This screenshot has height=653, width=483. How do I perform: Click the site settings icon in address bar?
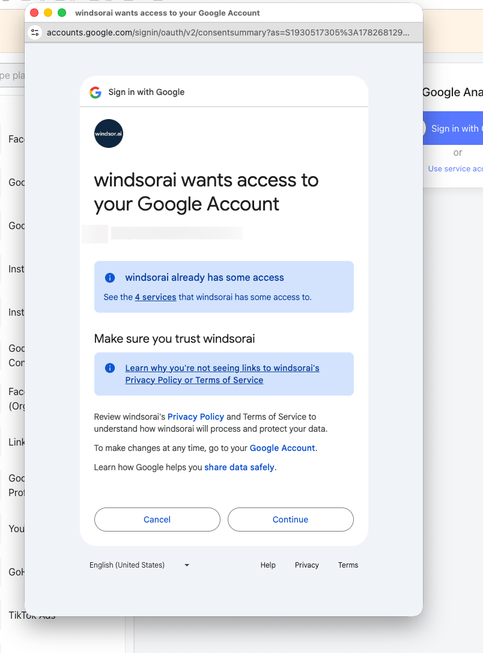point(35,32)
